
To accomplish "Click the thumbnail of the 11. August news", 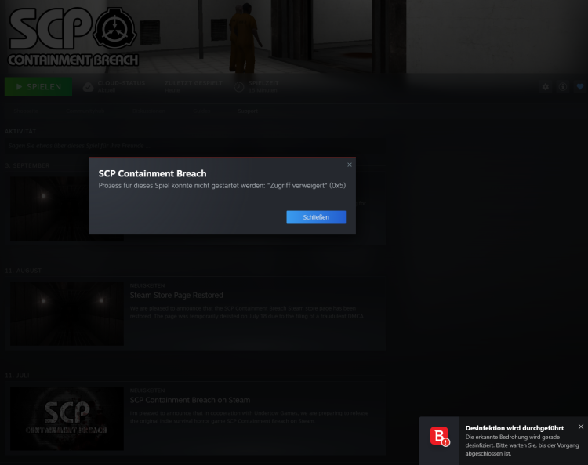I will click(x=67, y=314).
